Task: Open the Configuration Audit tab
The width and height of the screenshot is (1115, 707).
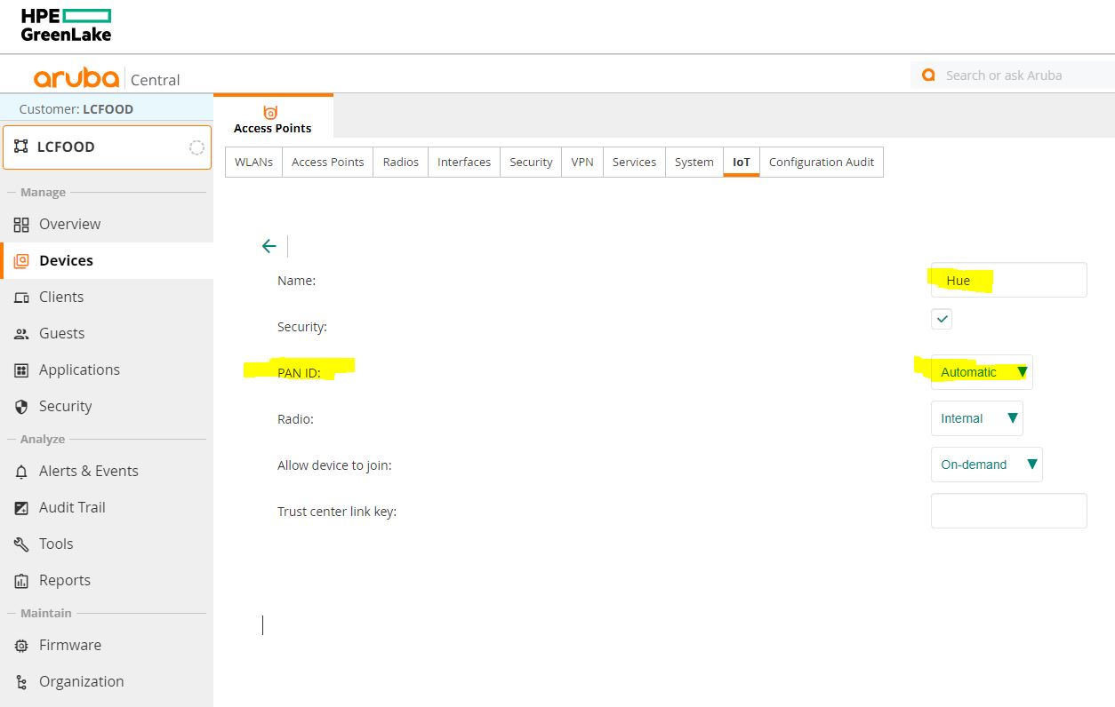Action: [x=821, y=163]
